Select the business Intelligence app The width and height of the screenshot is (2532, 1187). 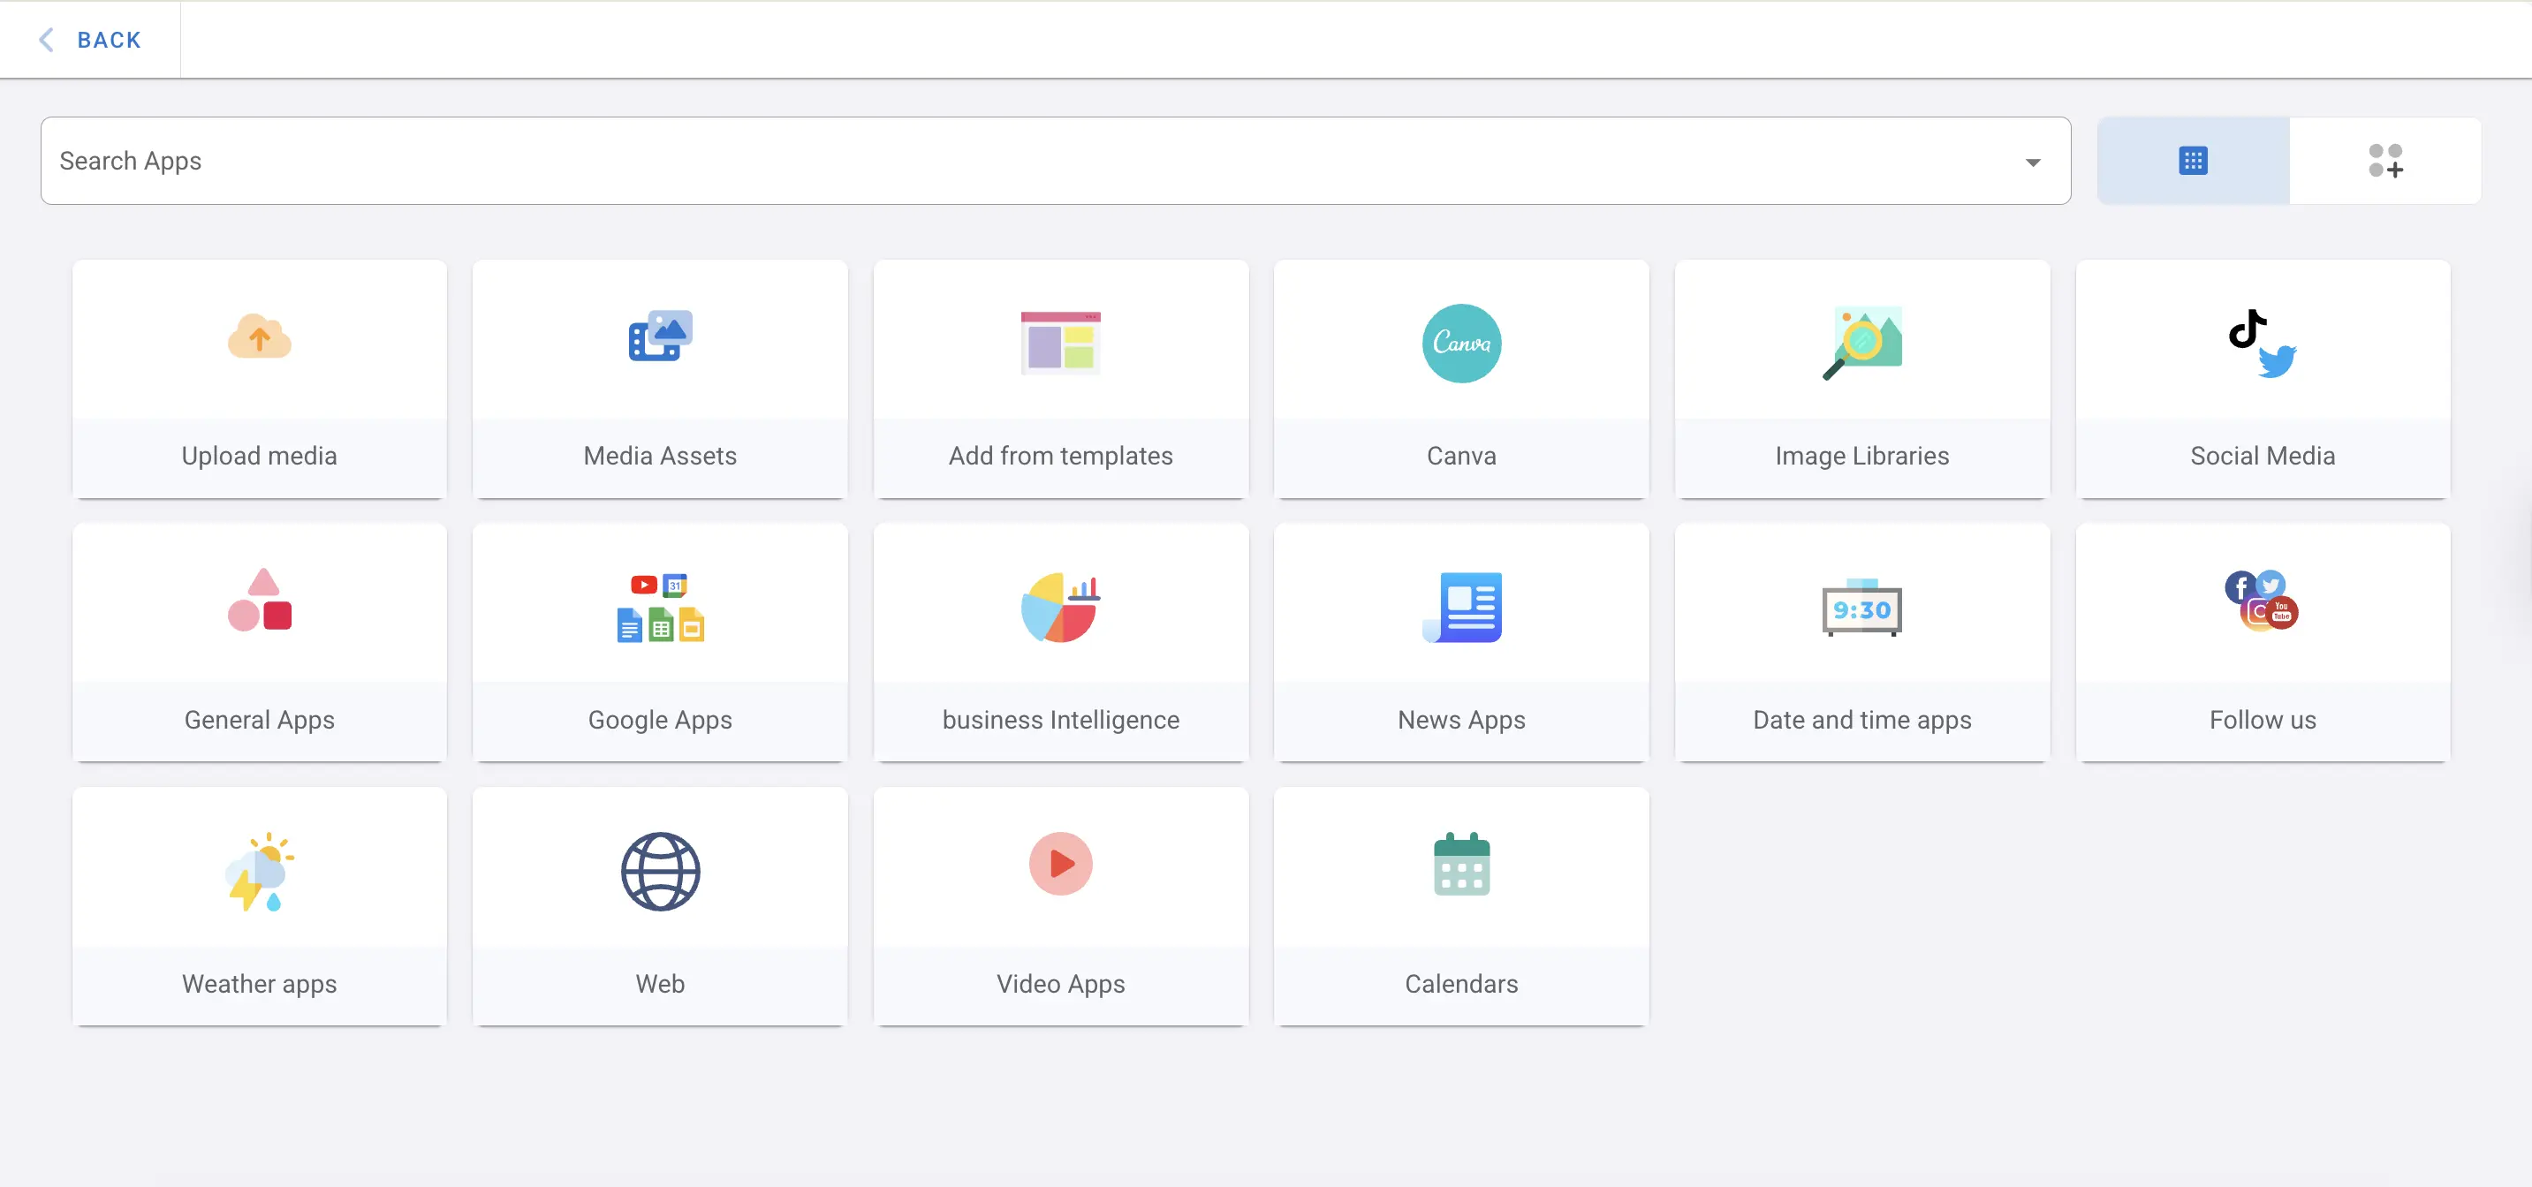[x=1060, y=644]
